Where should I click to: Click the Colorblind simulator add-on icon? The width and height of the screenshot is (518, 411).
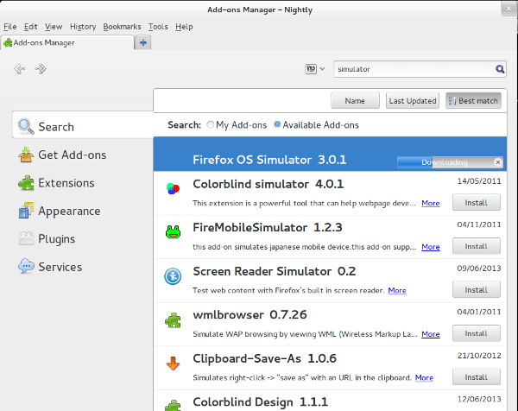(x=173, y=187)
